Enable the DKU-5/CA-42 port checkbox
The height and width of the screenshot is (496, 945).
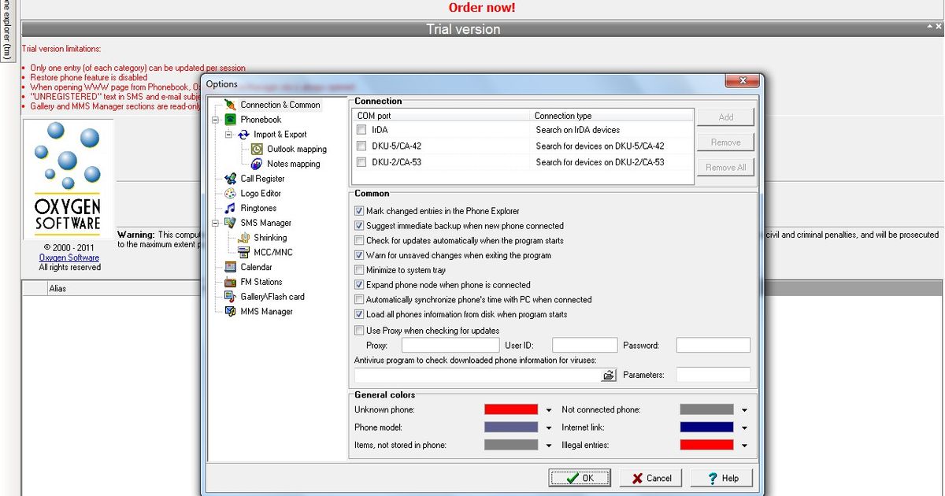coord(361,146)
